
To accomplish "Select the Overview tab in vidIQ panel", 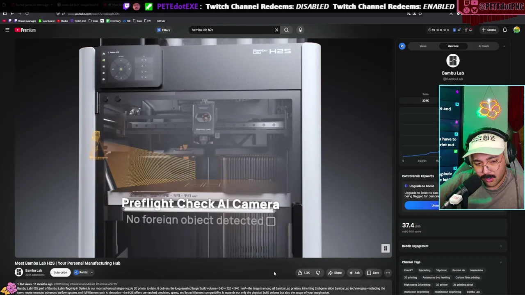I will click(453, 46).
